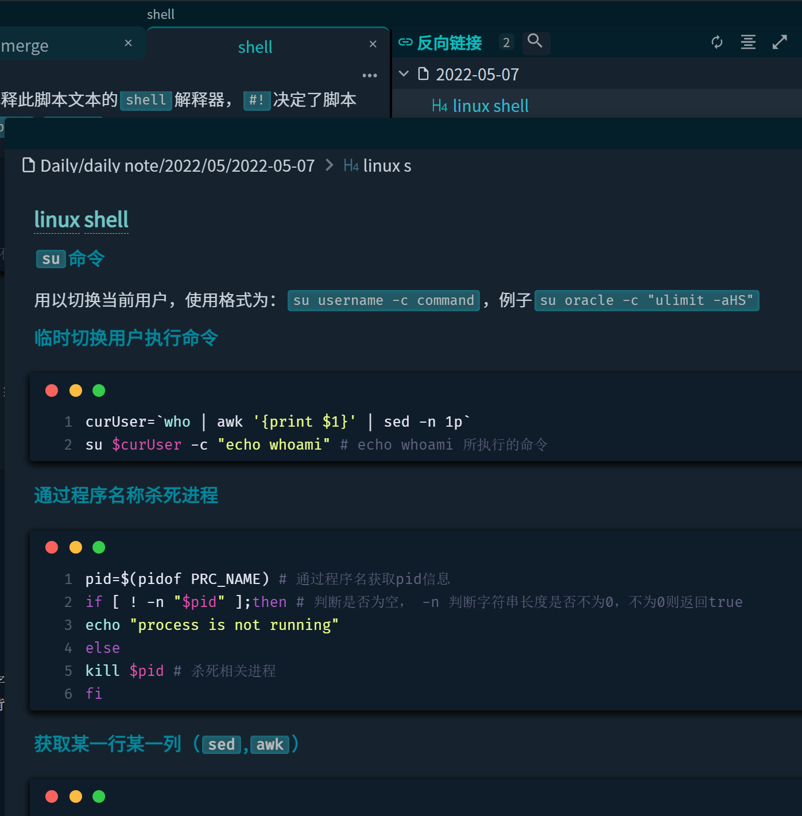Click the H4 heading icon in breadcrumb
The image size is (802, 816).
351,166
